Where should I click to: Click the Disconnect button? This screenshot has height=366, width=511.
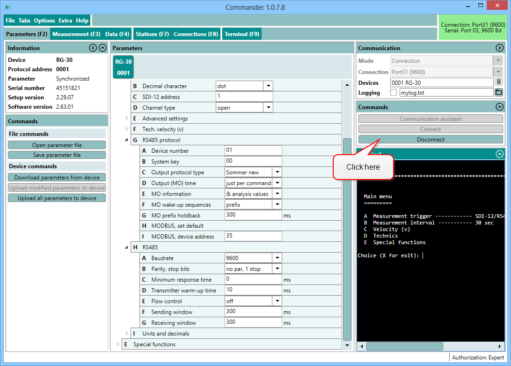pyautogui.click(x=431, y=139)
